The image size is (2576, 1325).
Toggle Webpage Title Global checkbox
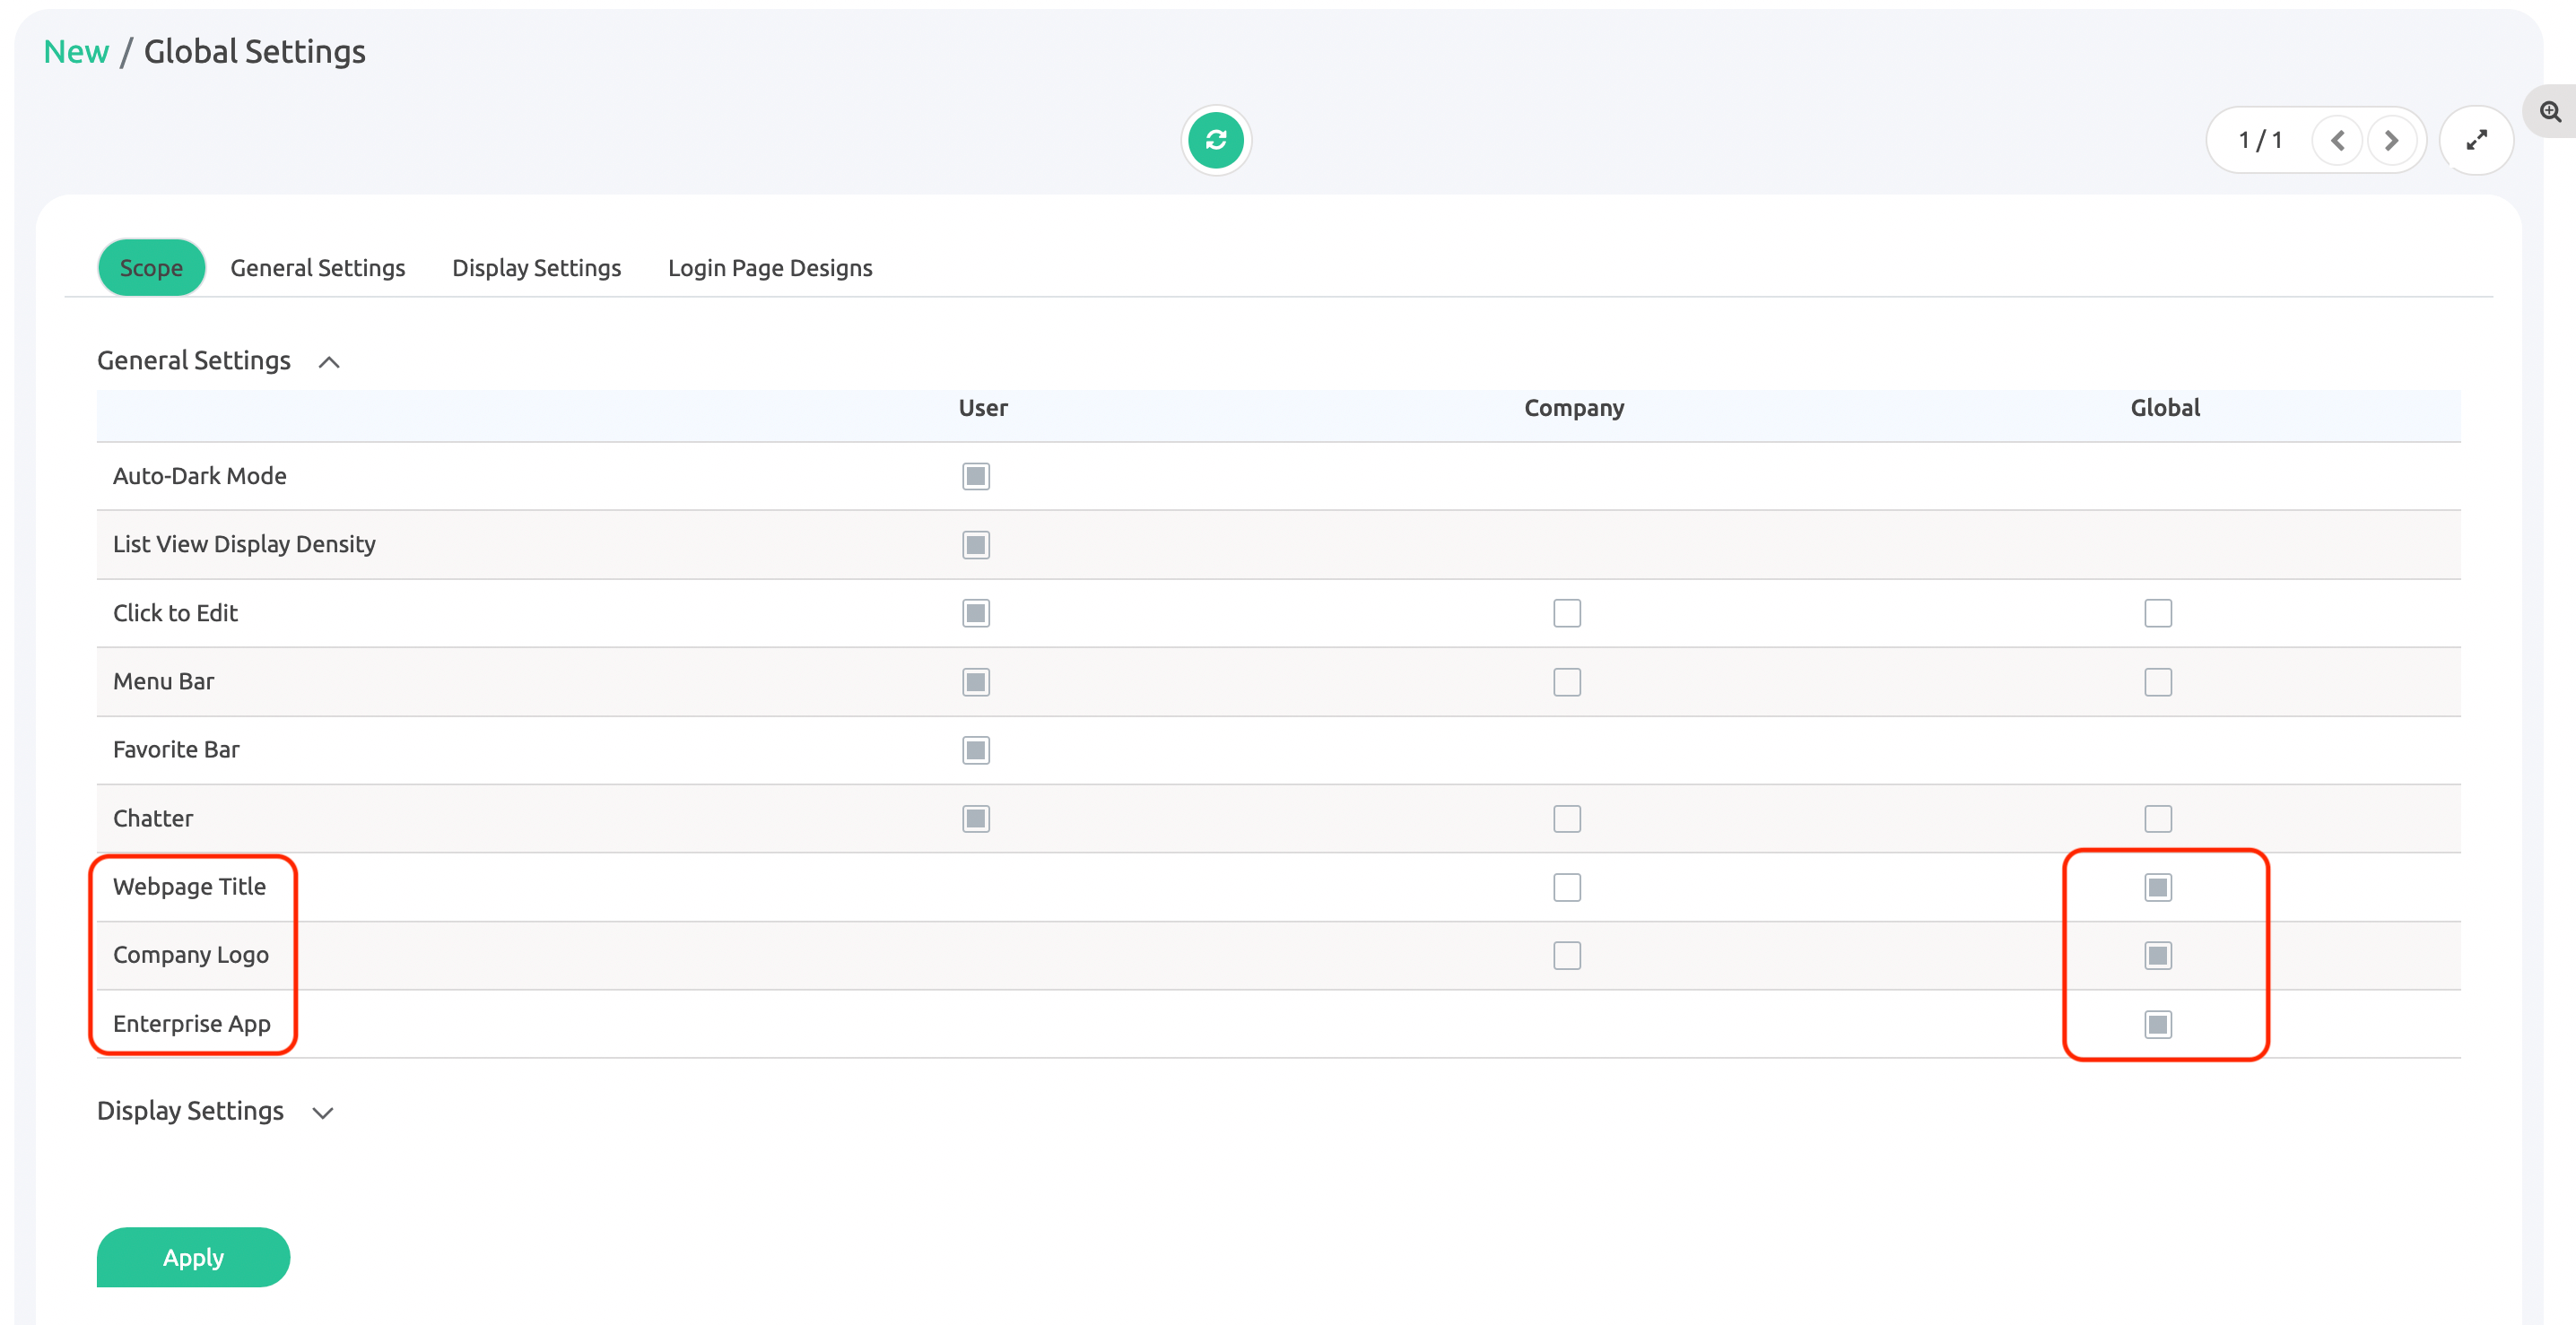click(2157, 888)
